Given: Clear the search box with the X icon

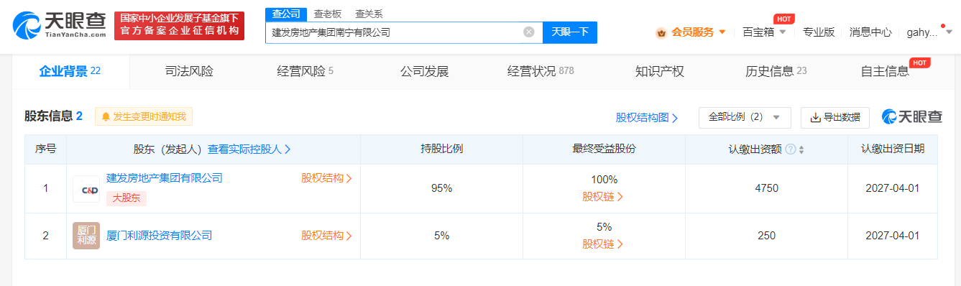Looking at the screenshot, I should 529,32.
